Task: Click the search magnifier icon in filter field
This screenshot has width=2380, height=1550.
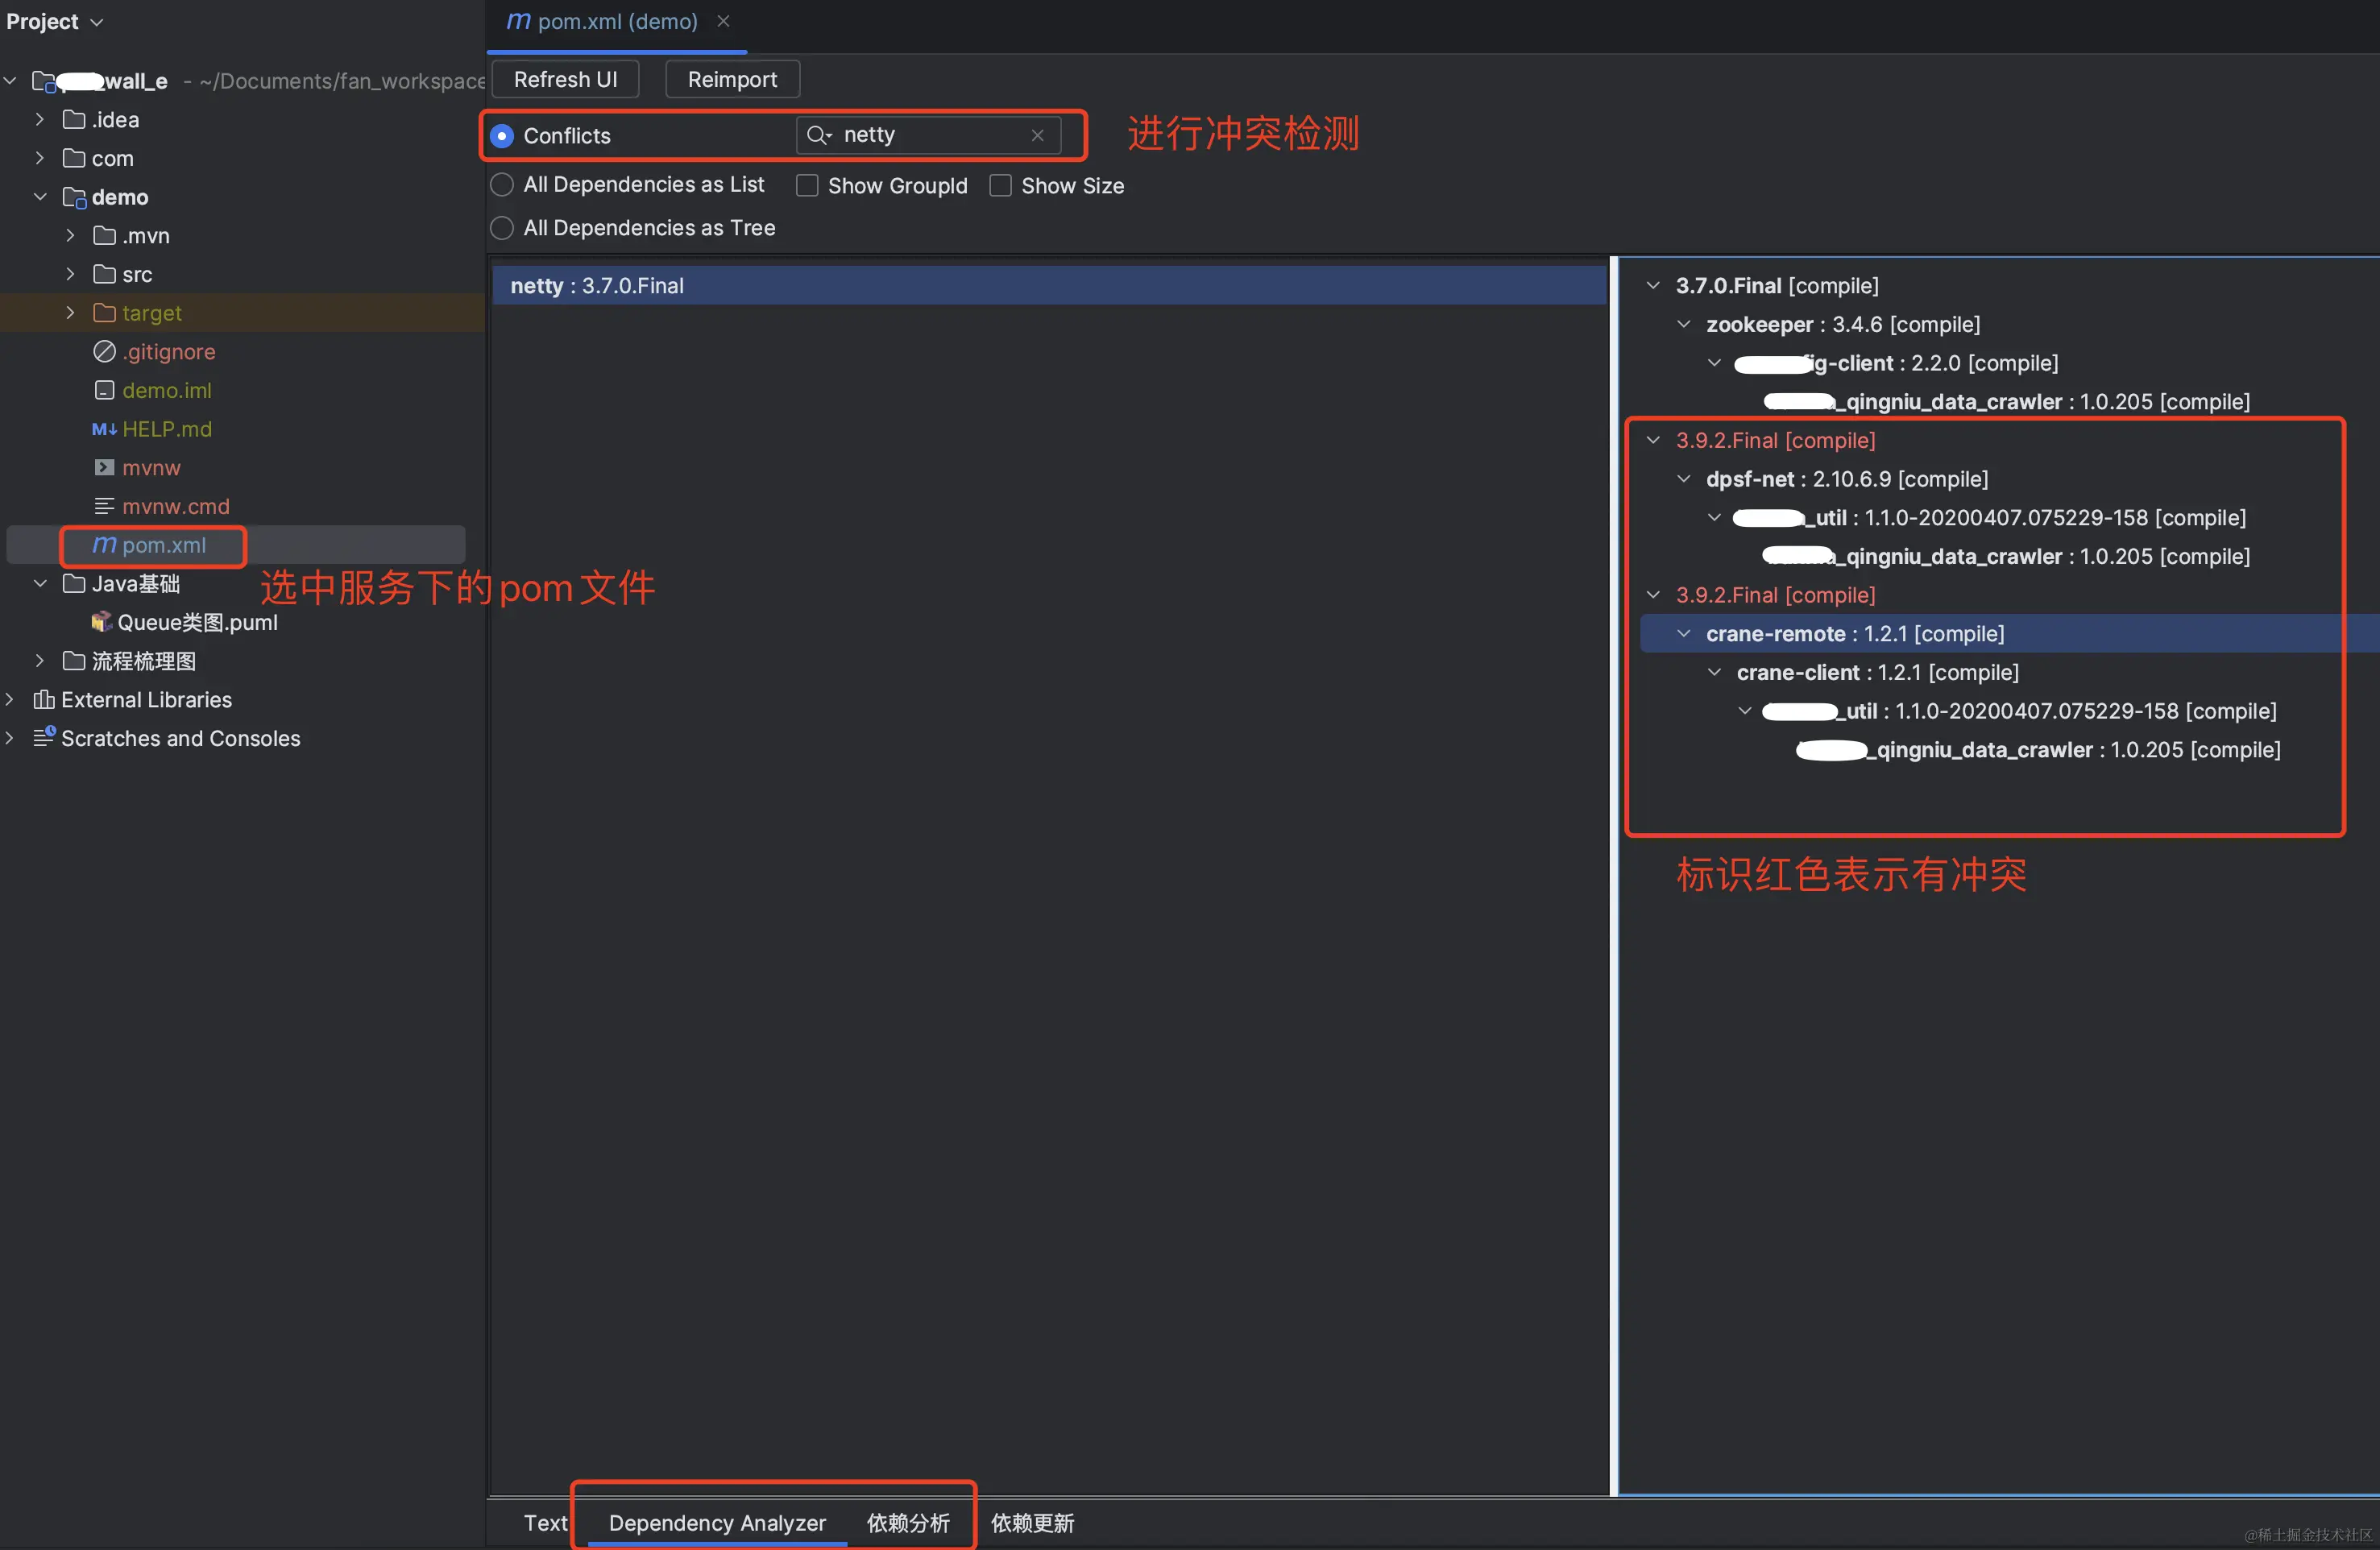Action: (x=818, y=135)
